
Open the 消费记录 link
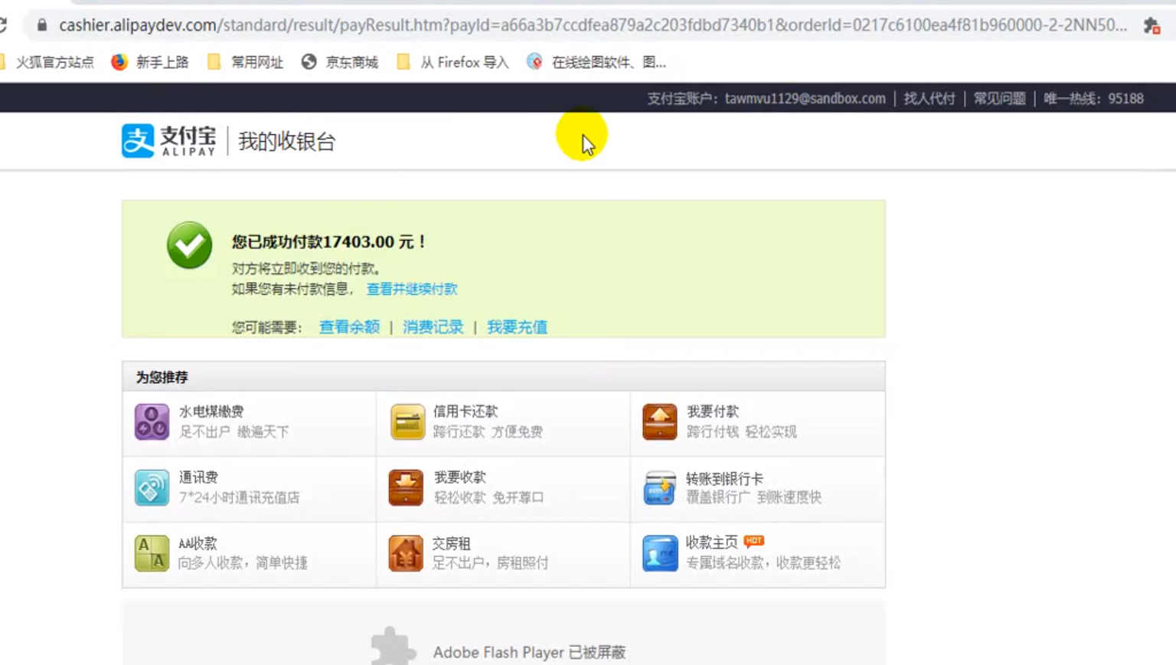click(x=433, y=327)
